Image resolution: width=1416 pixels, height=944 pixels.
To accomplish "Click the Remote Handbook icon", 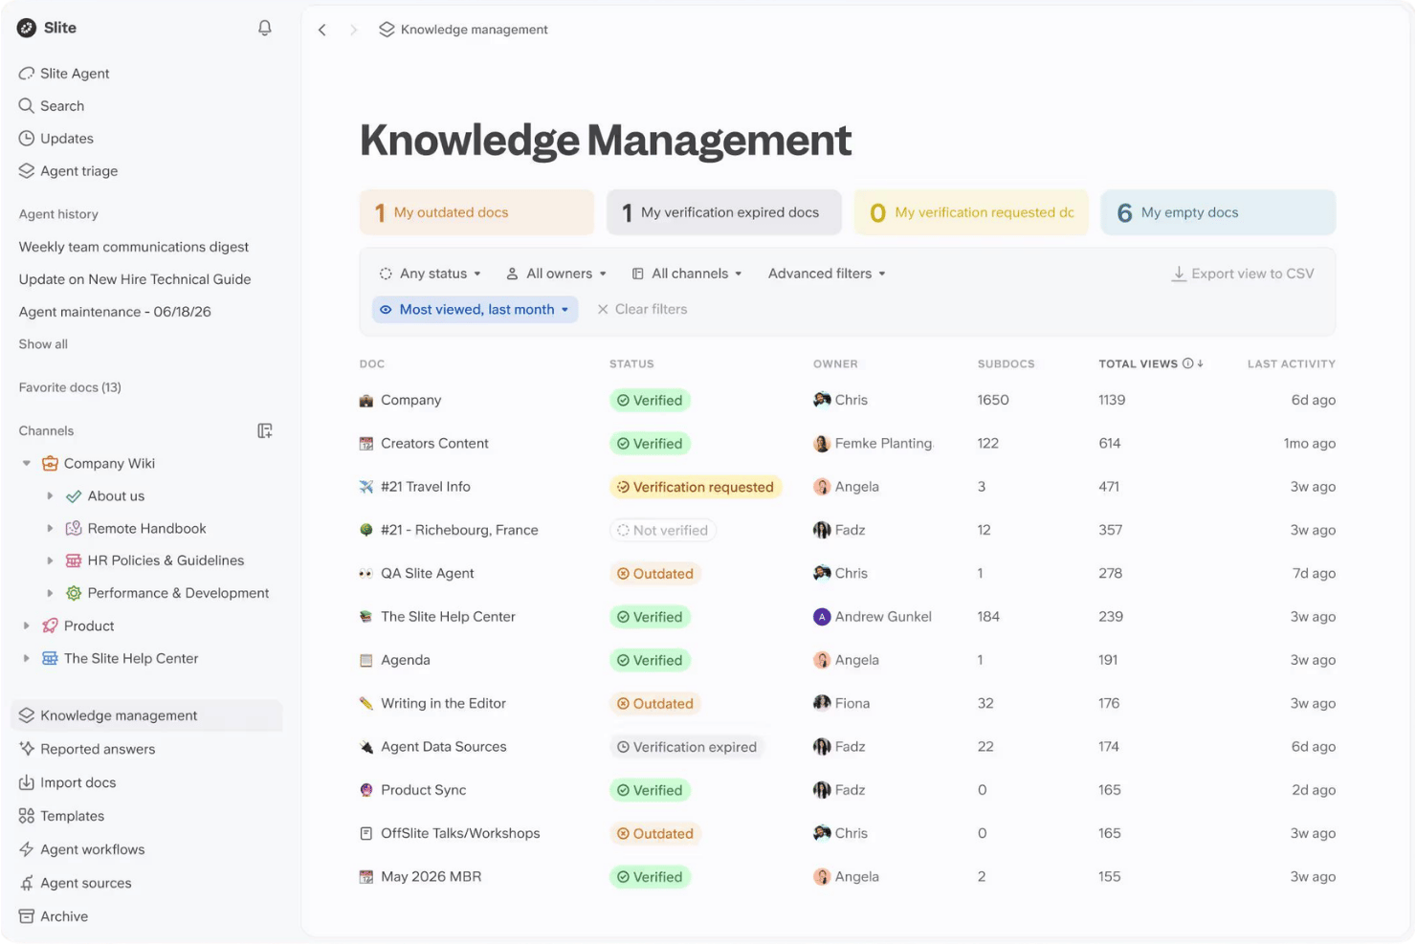I will (x=74, y=529).
